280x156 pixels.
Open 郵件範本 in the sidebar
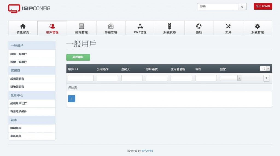pyautogui.click(x=32, y=136)
